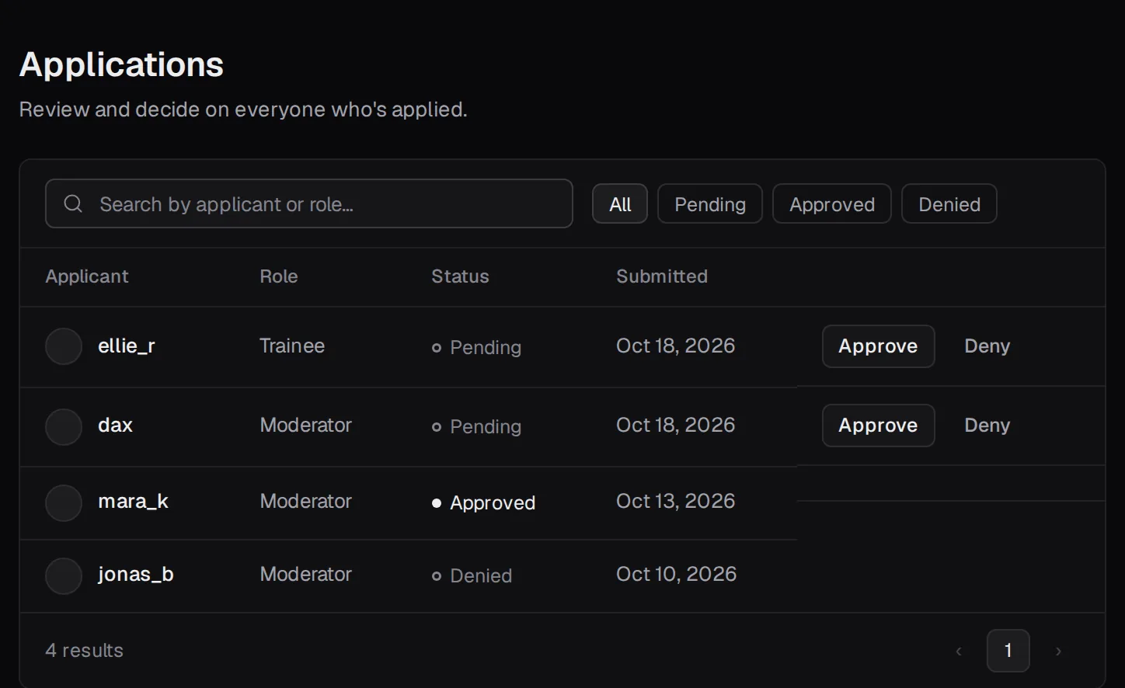Approve dax's Moderator application
The width and height of the screenshot is (1125, 688).
pyautogui.click(x=879, y=426)
